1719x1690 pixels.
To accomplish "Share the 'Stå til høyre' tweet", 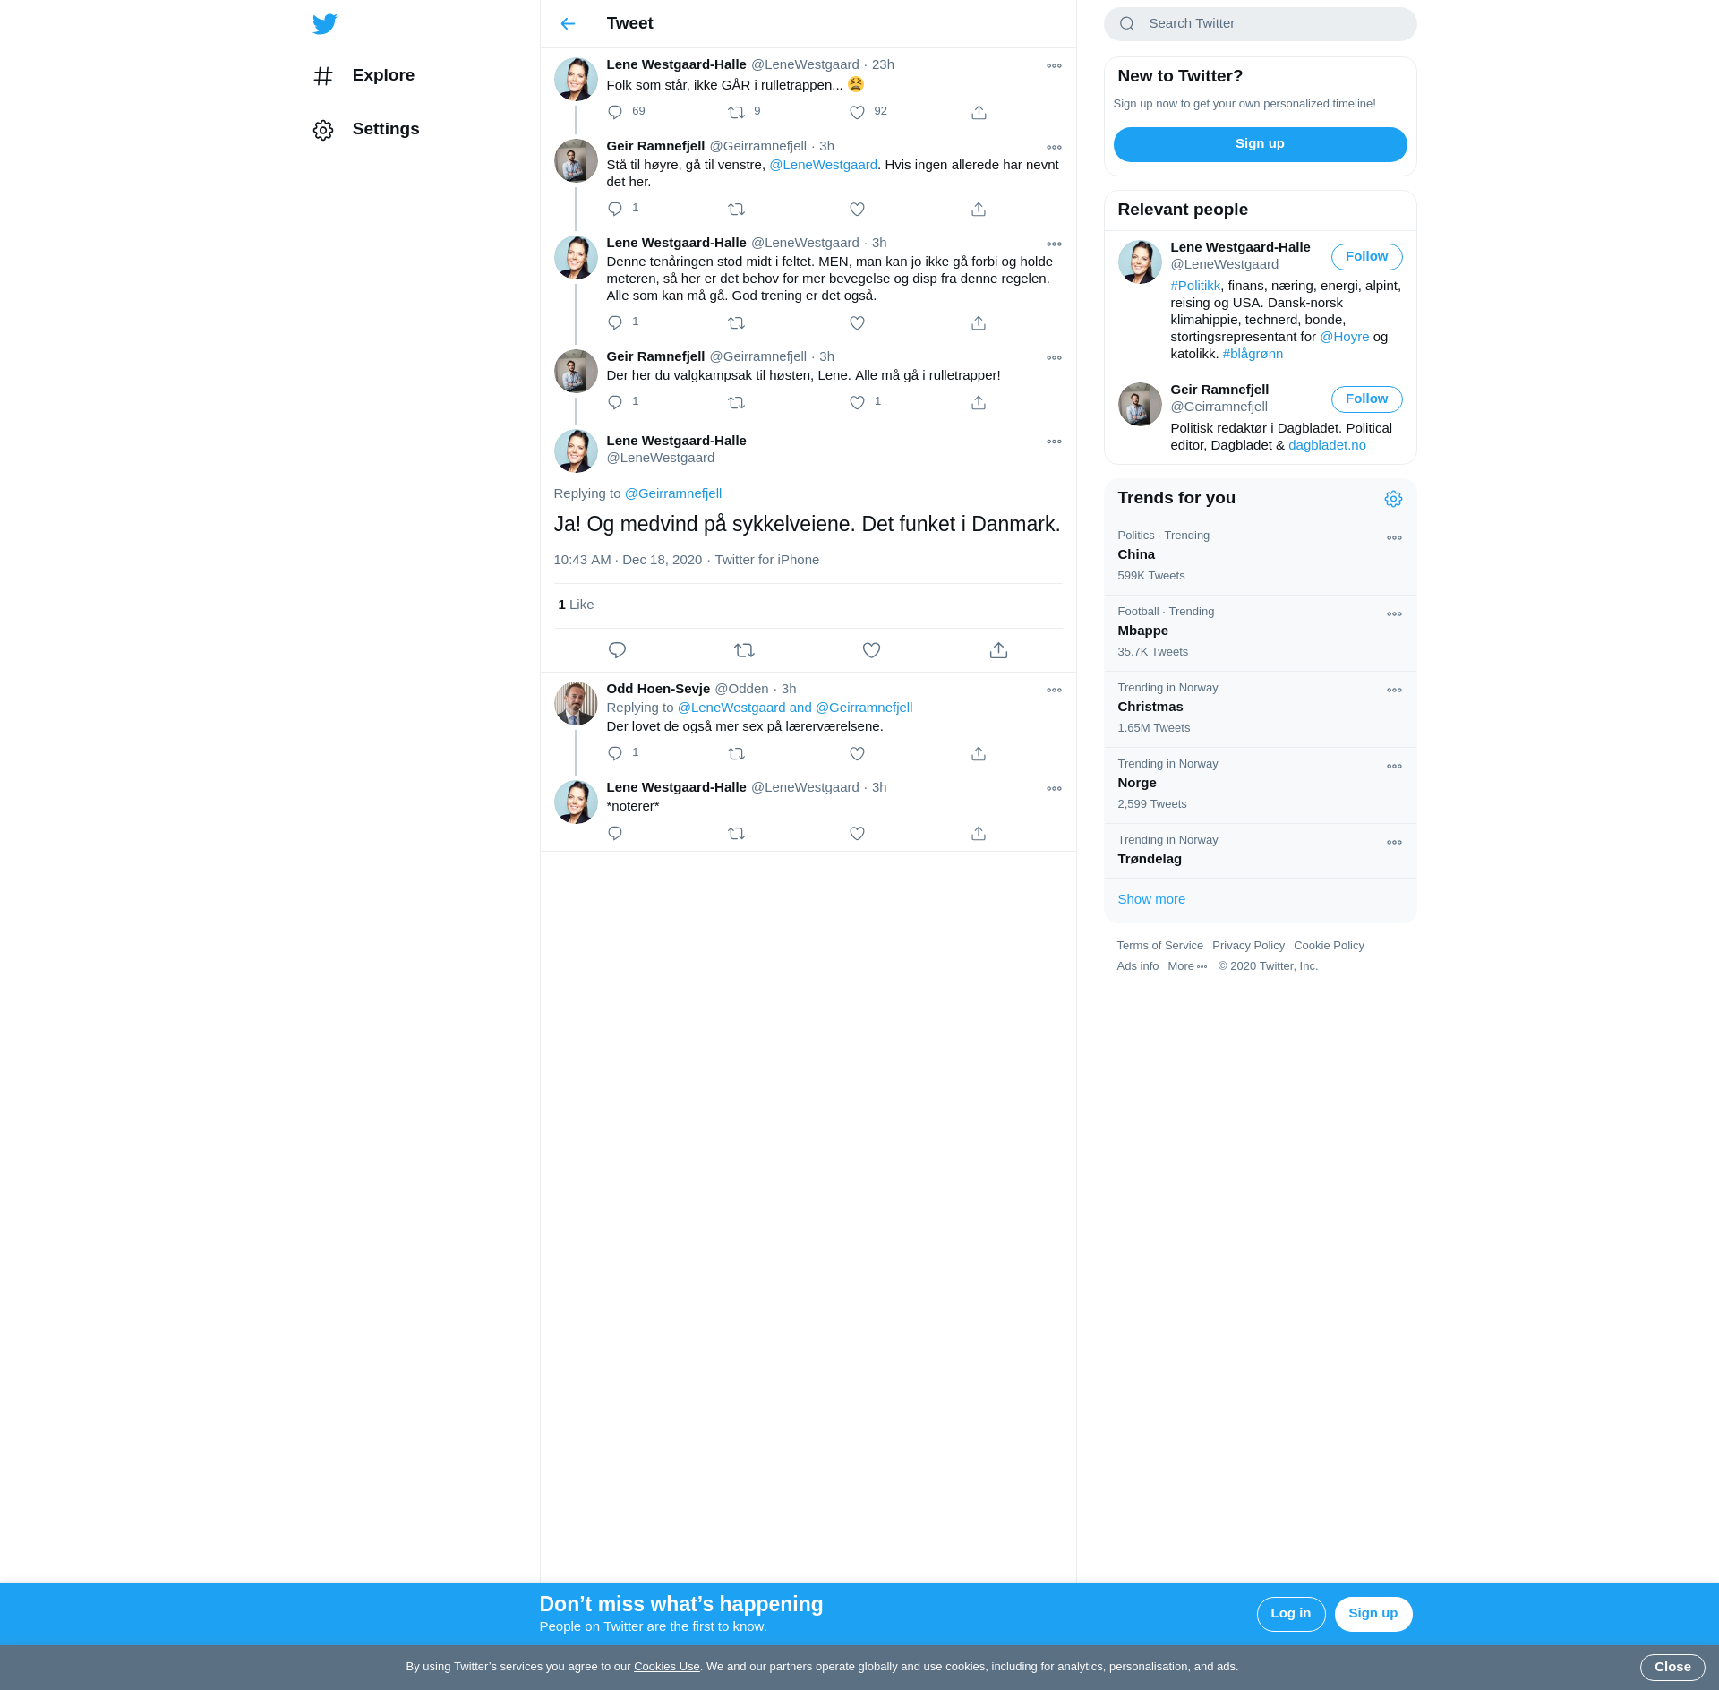I will [979, 209].
